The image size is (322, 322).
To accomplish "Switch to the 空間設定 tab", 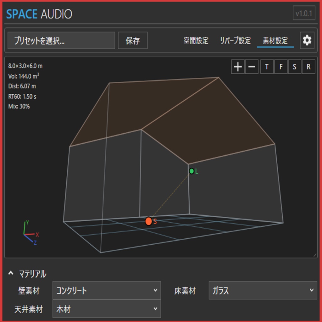I will tap(196, 41).
